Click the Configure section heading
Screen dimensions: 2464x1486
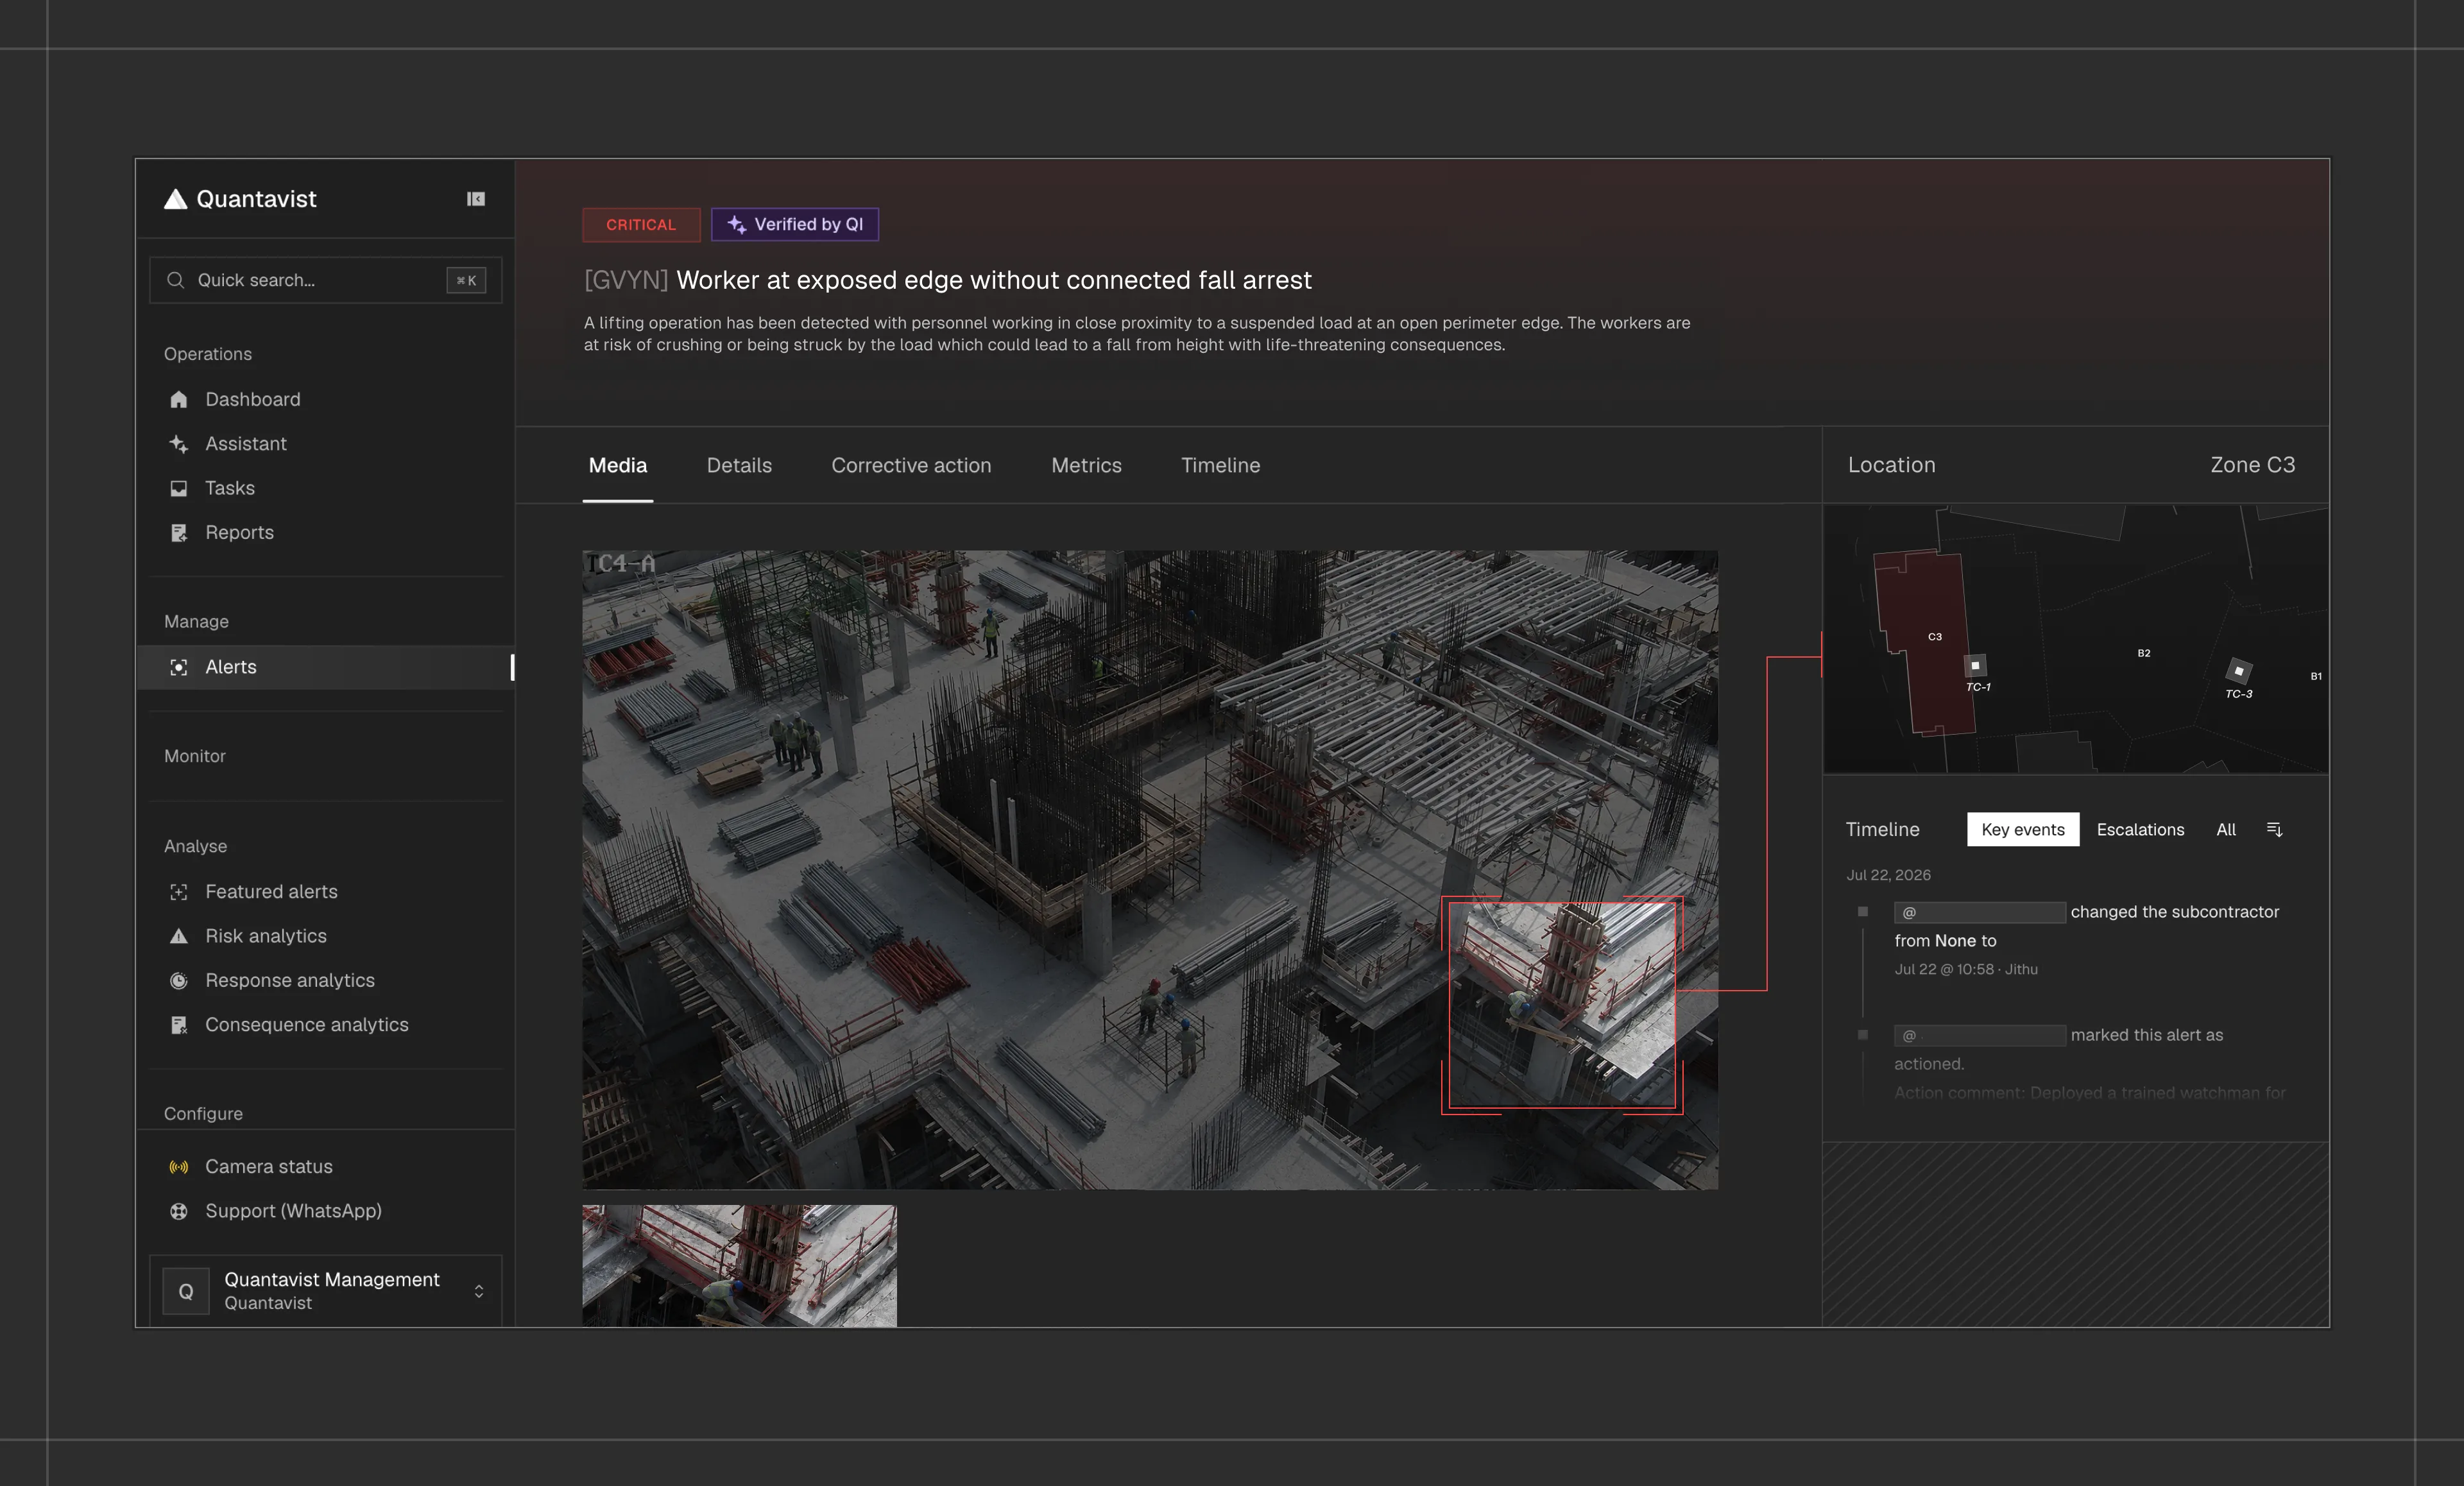(203, 1113)
